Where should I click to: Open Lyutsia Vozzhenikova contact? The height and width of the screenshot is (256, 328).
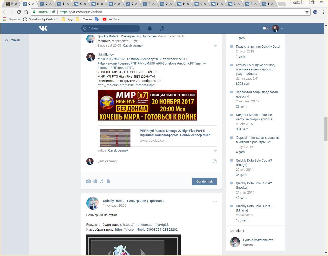point(258,240)
